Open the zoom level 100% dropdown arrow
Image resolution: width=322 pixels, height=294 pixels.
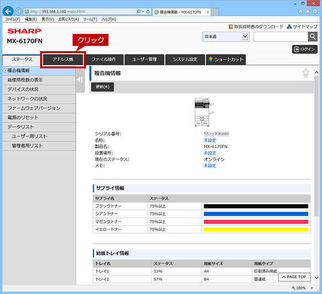[312, 288]
